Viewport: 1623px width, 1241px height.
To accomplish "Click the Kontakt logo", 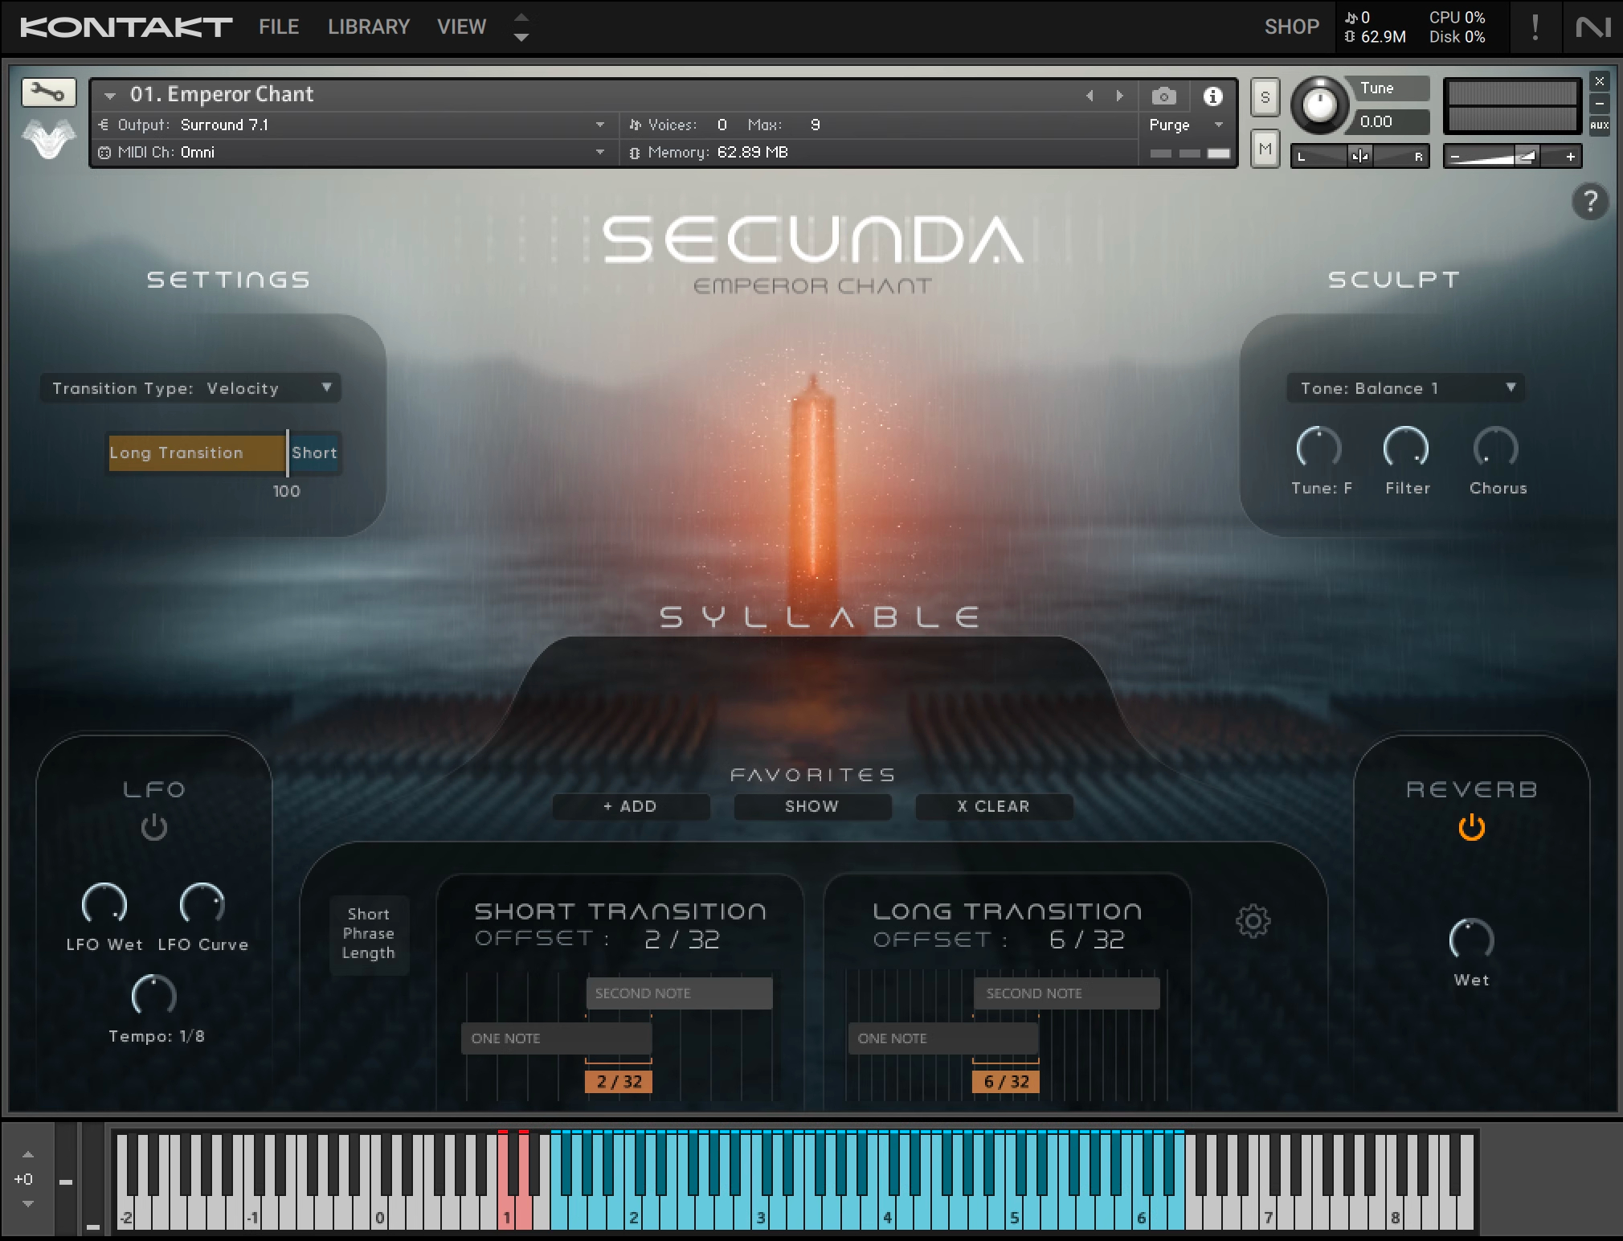I will pyautogui.click(x=126, y=27).
